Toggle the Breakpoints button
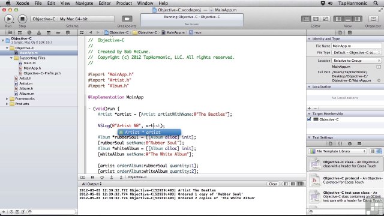The width and height of the screenshot is (384, 216). click(127, 19)
